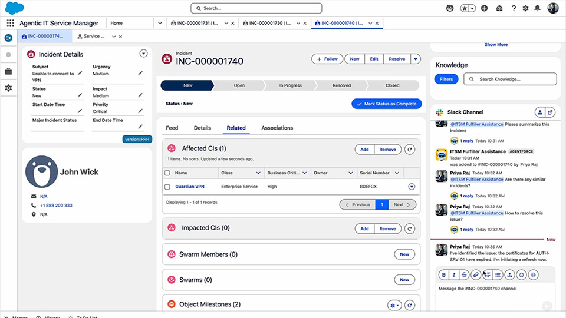Image resolution: width=566 pixels, height=318 pixels.
Task: Edit the Urgency field pencil icon
Action: pos(140,74)
